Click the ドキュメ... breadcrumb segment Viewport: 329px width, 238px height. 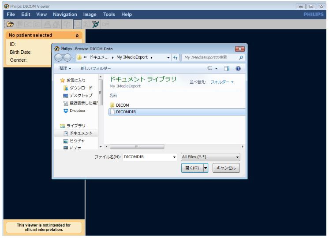pyautogui.click(x=99, y=57)
